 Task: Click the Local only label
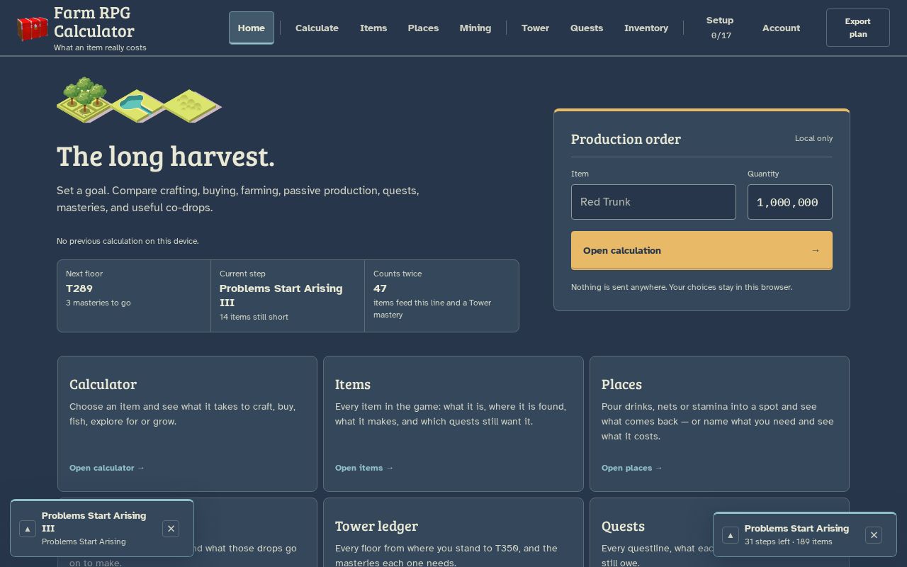(x=813, y=138)
